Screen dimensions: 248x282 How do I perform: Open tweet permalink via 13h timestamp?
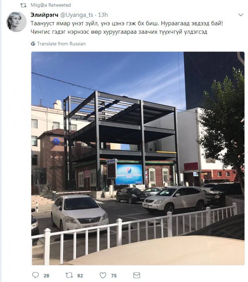[103, 15]
